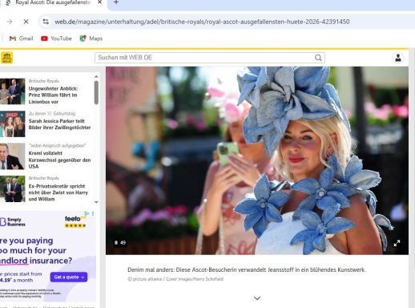Open Maps bookmark
This screenshot has width=415, height=308.
point(91,38)
